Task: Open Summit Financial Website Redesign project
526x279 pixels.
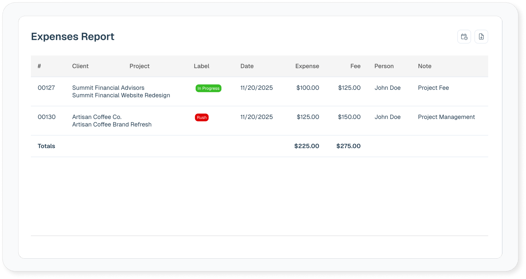Action: pyautogui.click(x=121, y=95)
